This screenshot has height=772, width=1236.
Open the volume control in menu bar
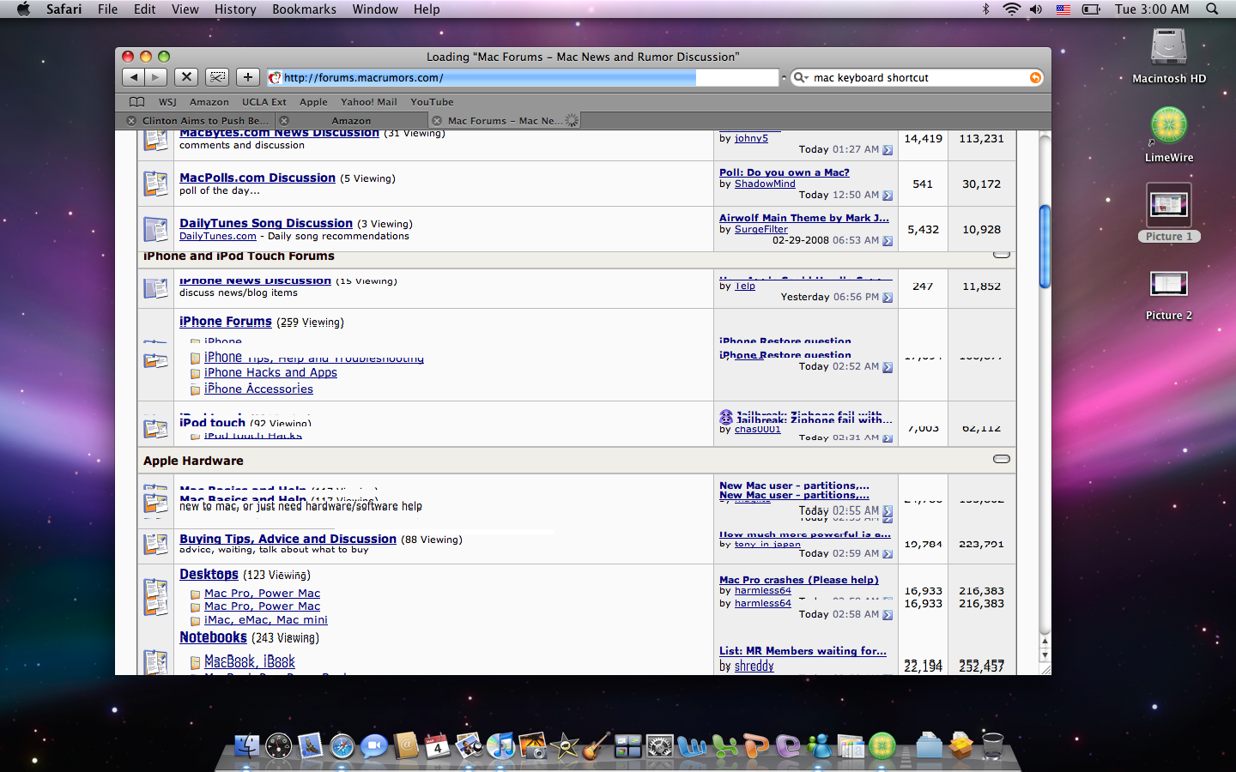click(1036, 9)
